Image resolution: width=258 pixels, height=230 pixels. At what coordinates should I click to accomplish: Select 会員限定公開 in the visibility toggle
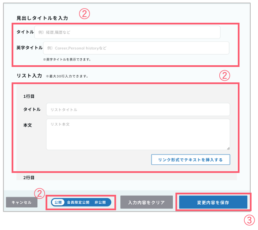pyautogui.click(x=78, y=202)
